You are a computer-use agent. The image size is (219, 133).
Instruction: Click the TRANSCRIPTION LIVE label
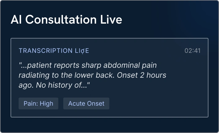[x=54, y=51]
